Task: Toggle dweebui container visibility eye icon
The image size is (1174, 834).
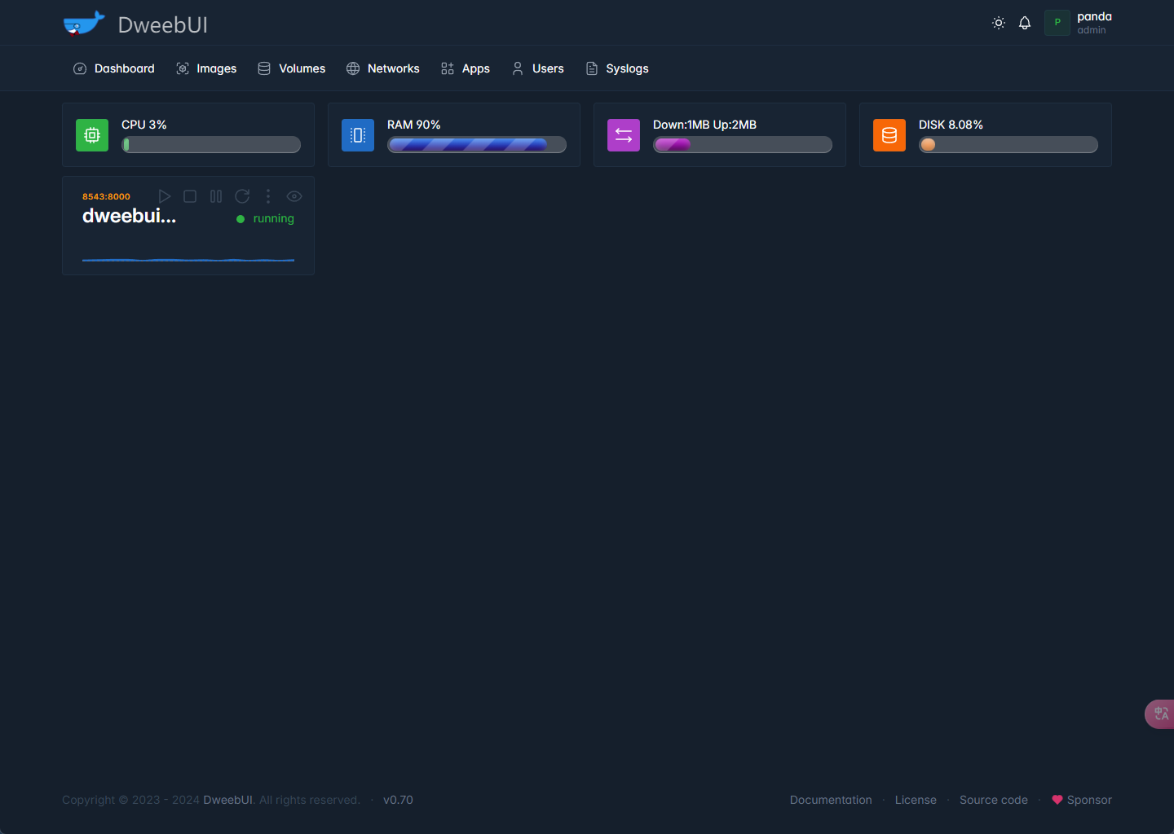Action: point(294,196)
